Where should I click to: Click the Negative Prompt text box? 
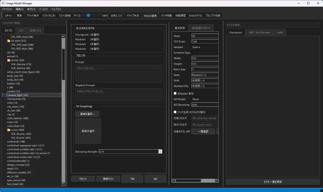(119, 94)
